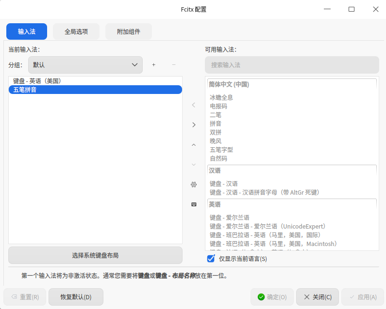Confirm with the 确定(O) button

pos(272,297)
